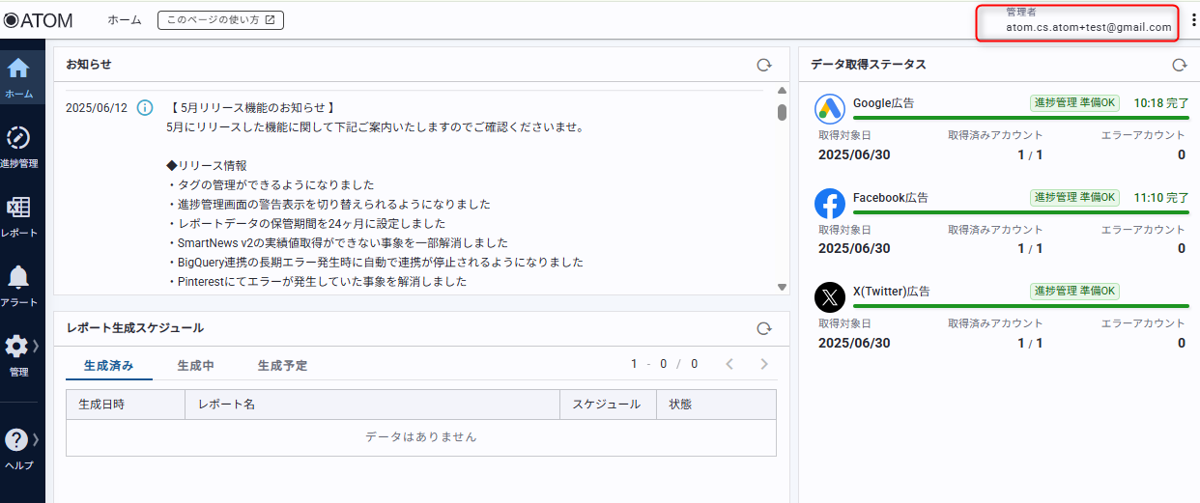This screenshot has width=1200, height=503.
Task: Refresh the データ取得ステータス panel
Action: tap(1179, 65)
